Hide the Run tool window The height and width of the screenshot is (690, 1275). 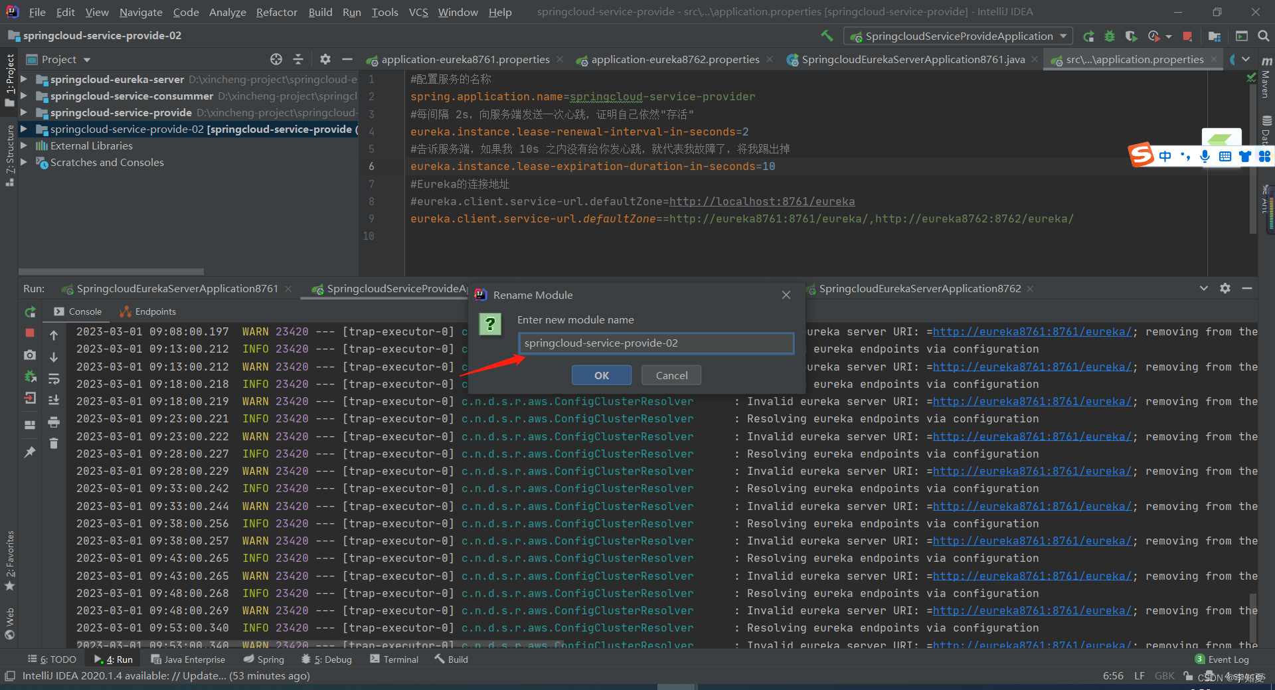1247,288
